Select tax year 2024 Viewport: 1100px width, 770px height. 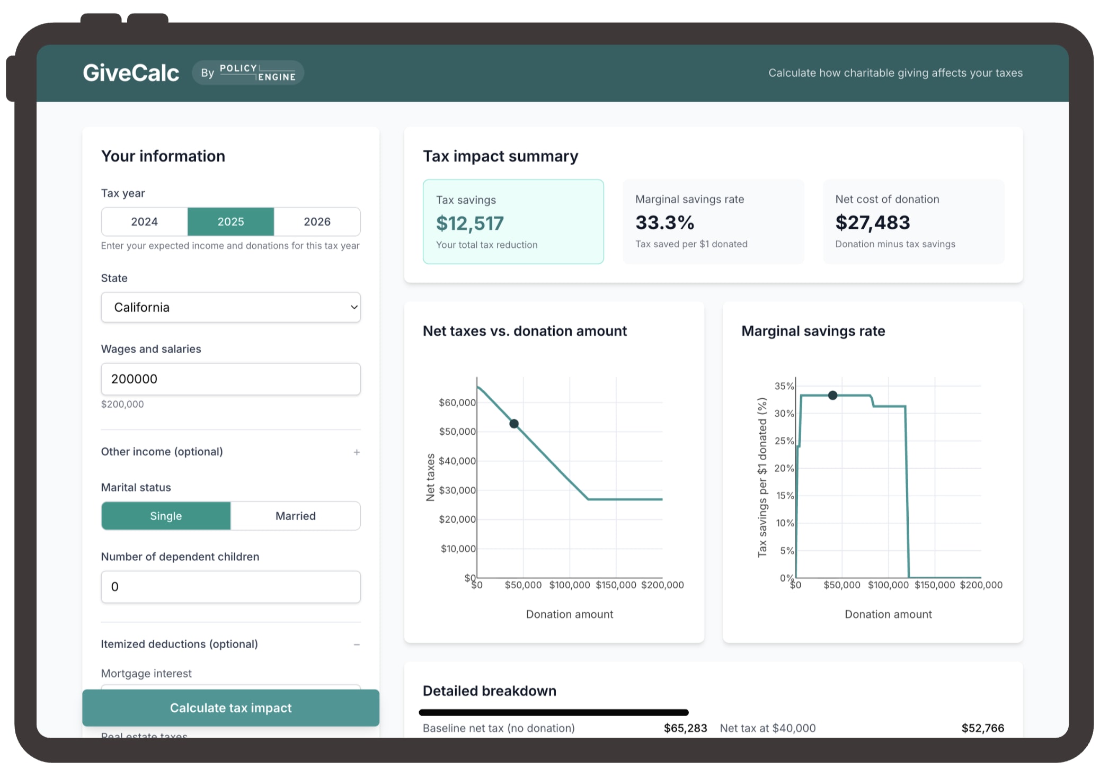144,222
